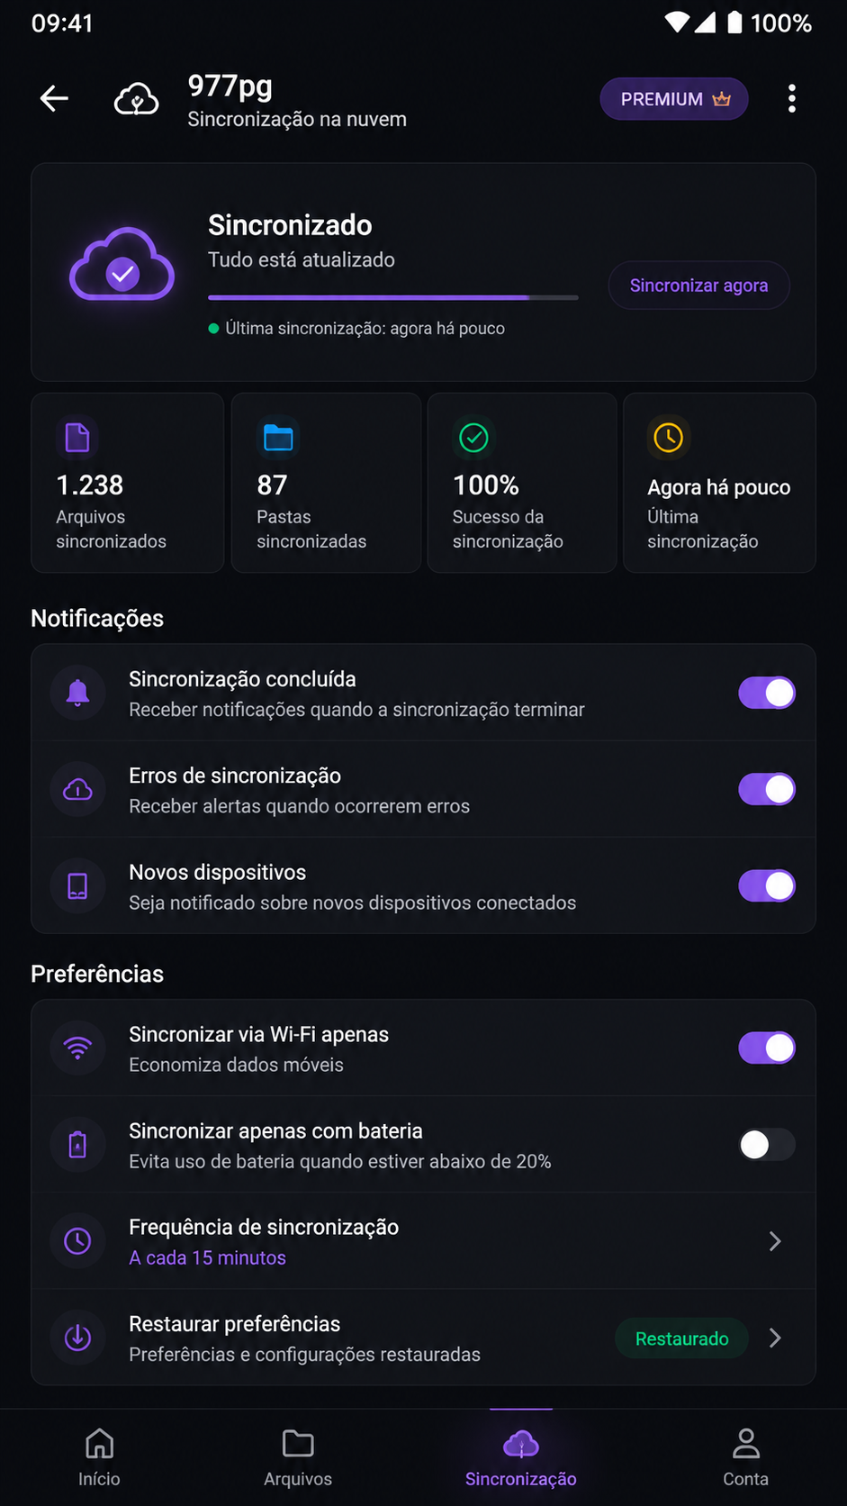This screenshot has height=1506, width=847.
Task: Expand Restaurar preferências chevron
Action: 775,1338
